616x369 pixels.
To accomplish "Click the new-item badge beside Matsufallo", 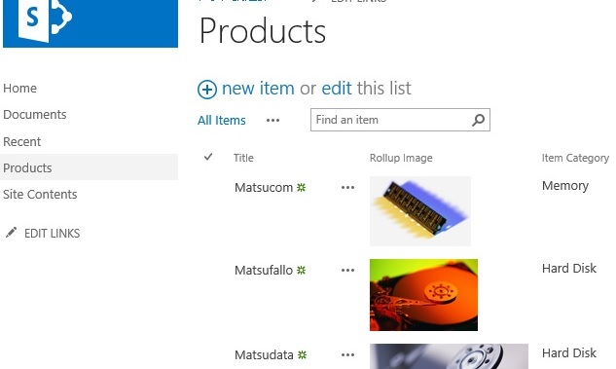I will tap(302, 270).
